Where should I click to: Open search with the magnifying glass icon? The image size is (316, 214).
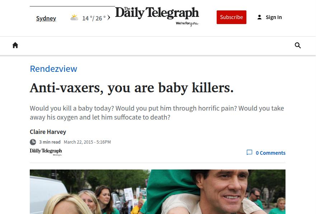coord(298,45)
